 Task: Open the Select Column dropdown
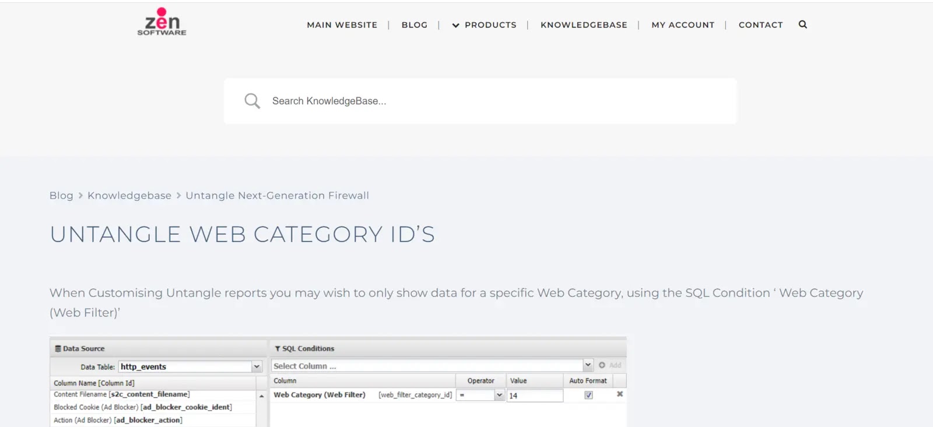click(x=588, y=365)
